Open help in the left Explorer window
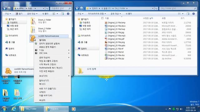This screenshot has width=200, height=112. (68, 14)
